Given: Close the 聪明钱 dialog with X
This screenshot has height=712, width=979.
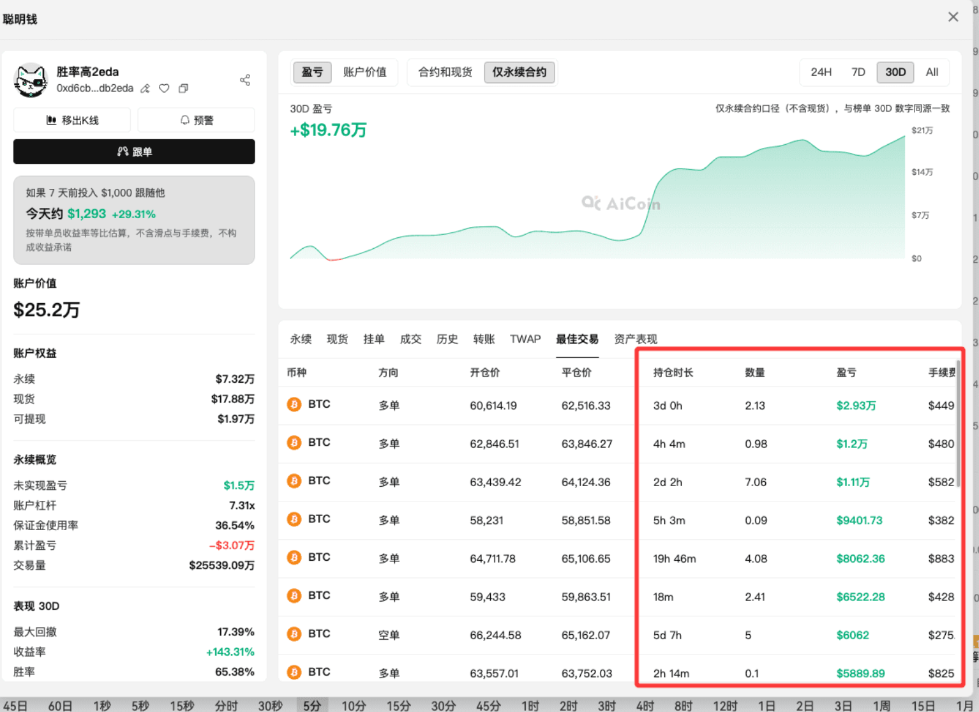Looking at the screenshot, I should [x=953, y=17].
